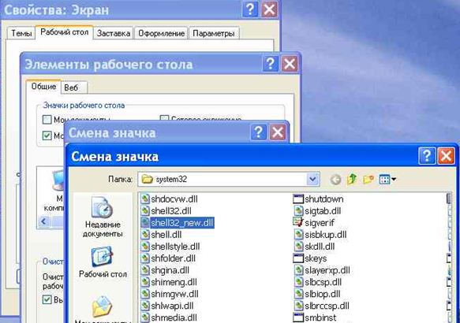Open Недавние документы in the places bar

coord(103,217)
